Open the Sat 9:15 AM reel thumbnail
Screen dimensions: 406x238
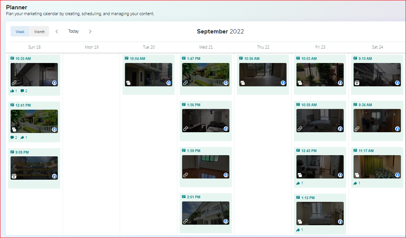coord(377,75)
